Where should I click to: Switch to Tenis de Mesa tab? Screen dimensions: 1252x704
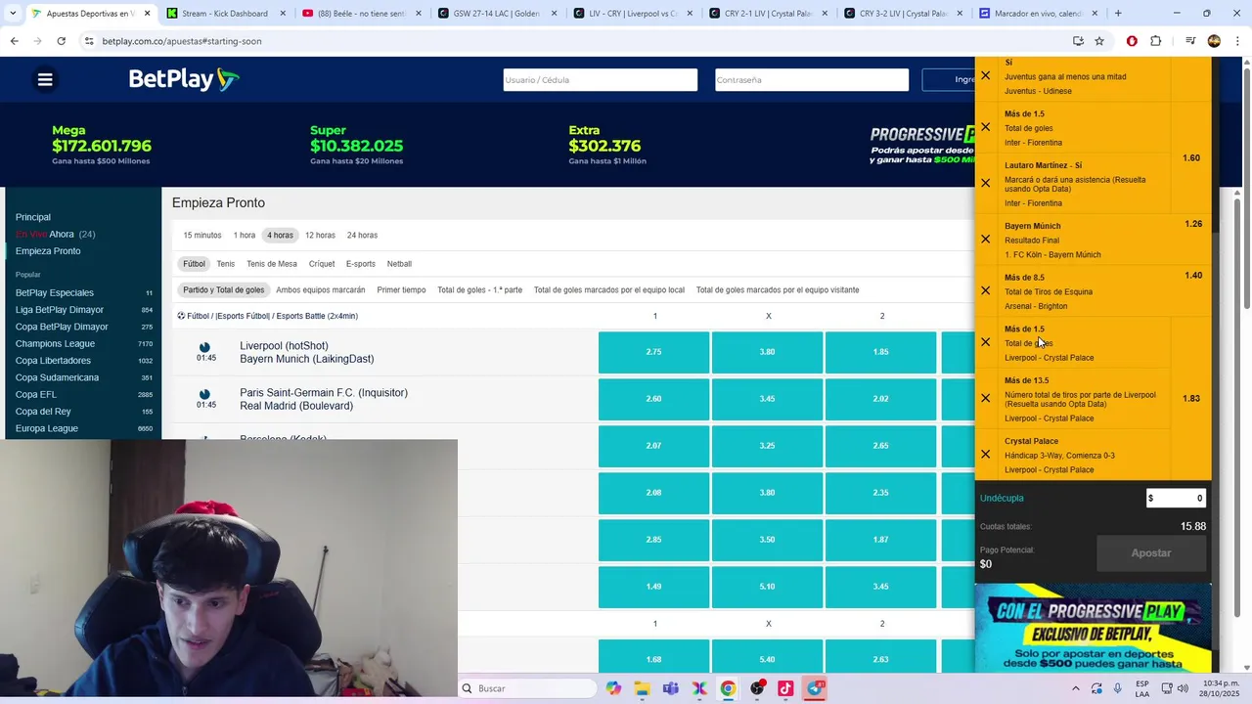tap(272, 264)
